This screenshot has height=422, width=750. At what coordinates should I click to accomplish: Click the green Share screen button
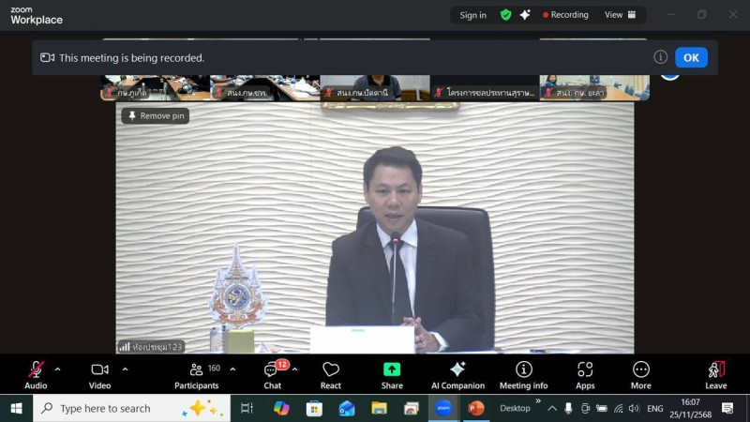(x=392, y=373)
